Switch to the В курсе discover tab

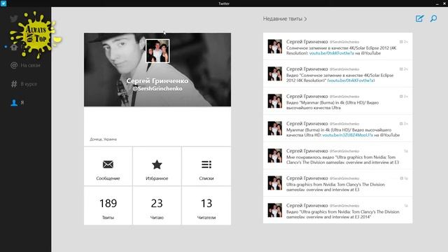pos(24,84)
